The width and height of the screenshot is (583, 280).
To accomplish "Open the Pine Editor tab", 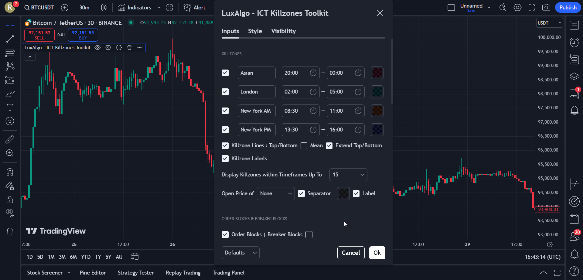I will (93, 273).
